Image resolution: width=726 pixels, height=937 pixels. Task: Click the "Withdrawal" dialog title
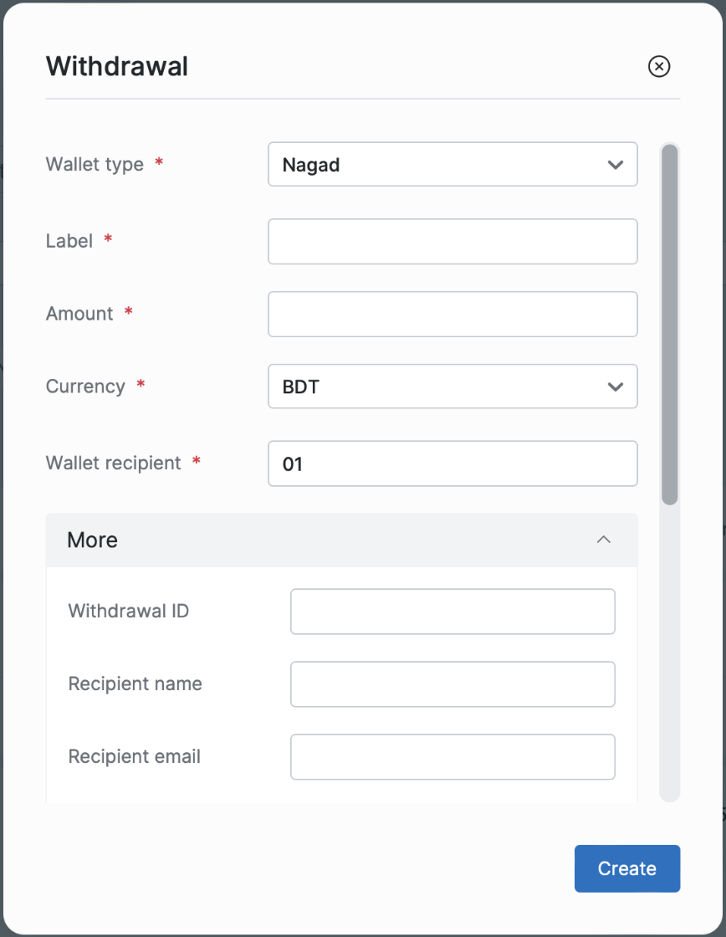tap(117, 66)
